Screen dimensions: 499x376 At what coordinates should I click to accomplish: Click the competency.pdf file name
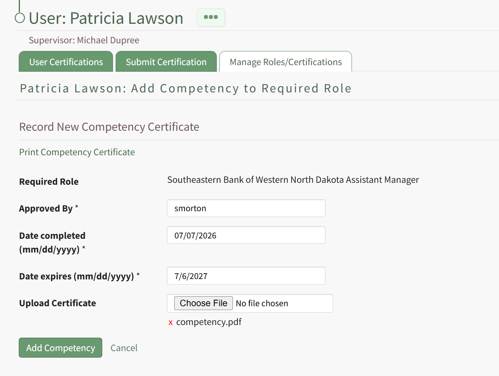coord(209,322)
